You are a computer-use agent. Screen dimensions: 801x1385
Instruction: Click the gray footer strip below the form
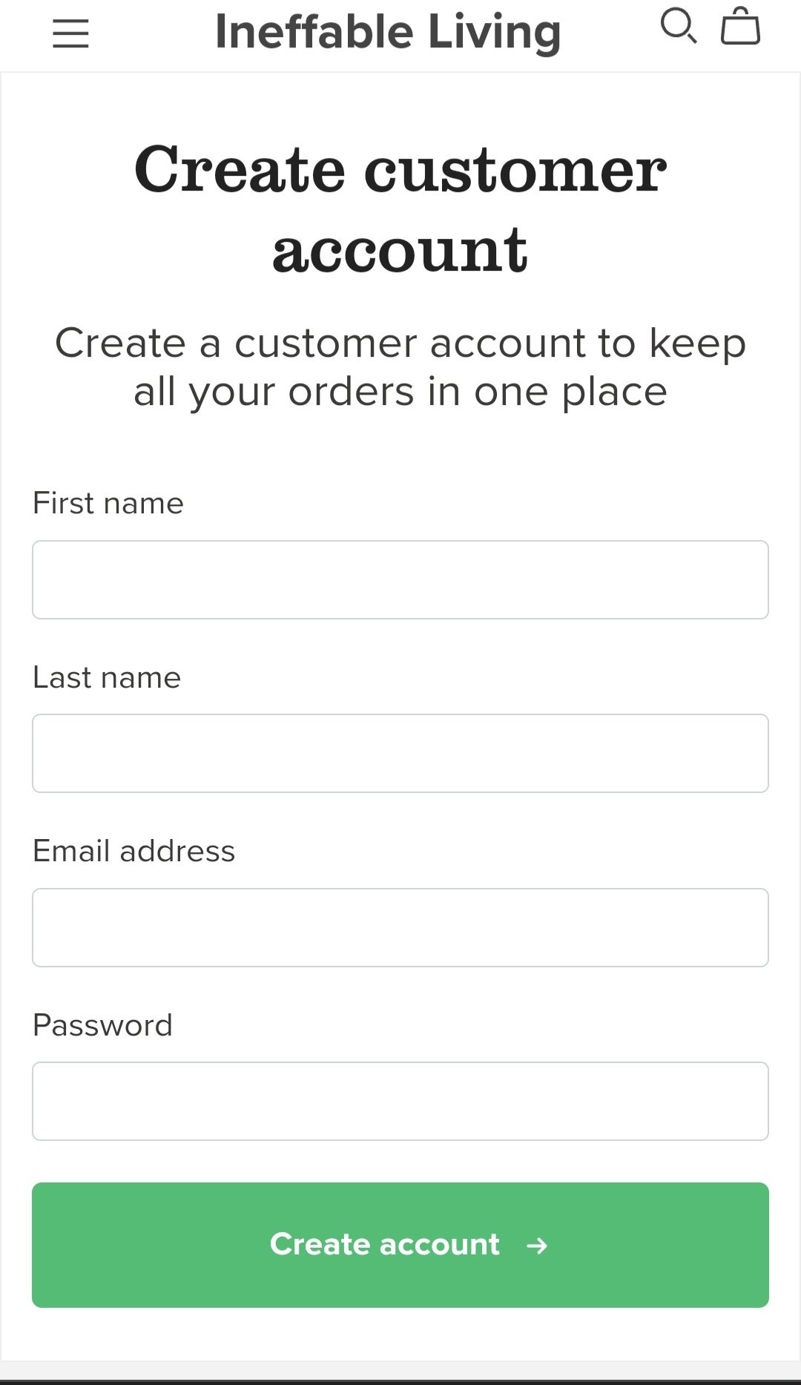(x=400, y=1370)
